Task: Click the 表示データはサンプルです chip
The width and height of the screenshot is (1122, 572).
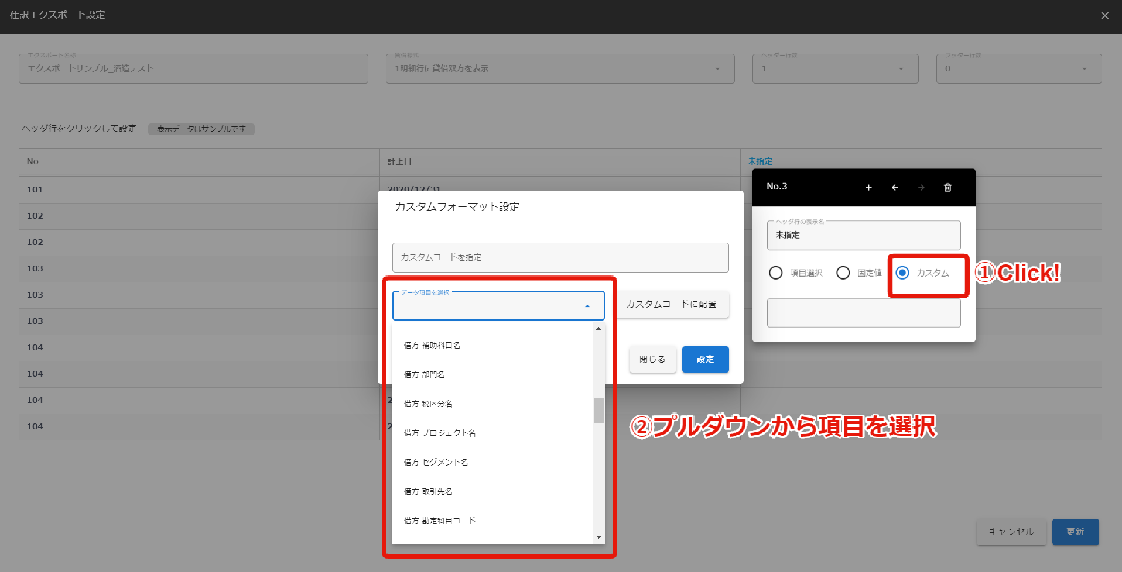Action: pyautogui.click(x=201, y=129)
